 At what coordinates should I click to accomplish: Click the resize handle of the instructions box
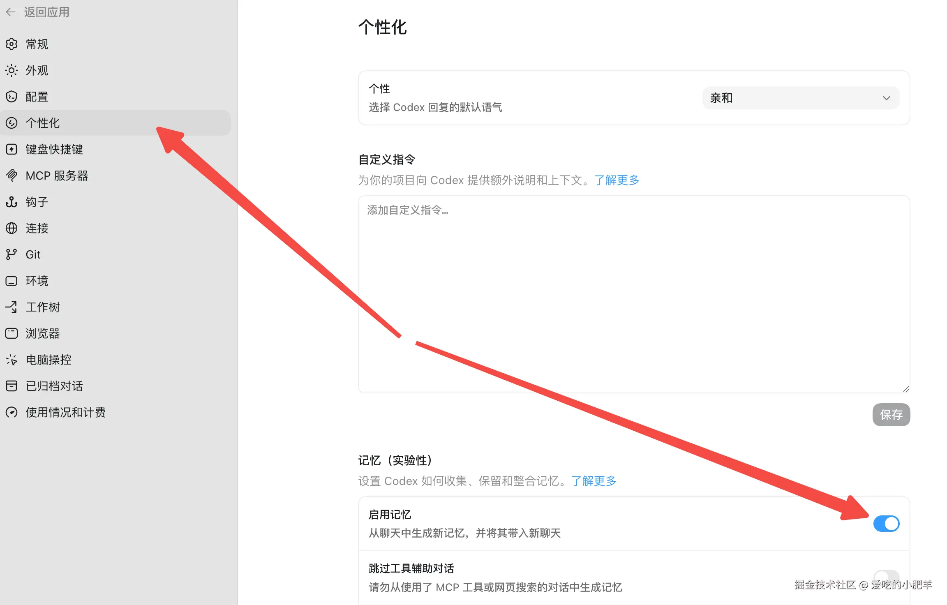click(906, 389)
